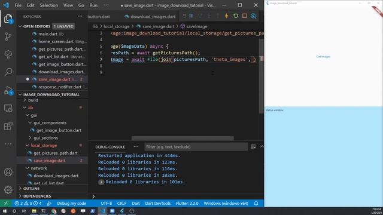
Task: Open Dart DevTools from status bar
Action: point(158,203)
